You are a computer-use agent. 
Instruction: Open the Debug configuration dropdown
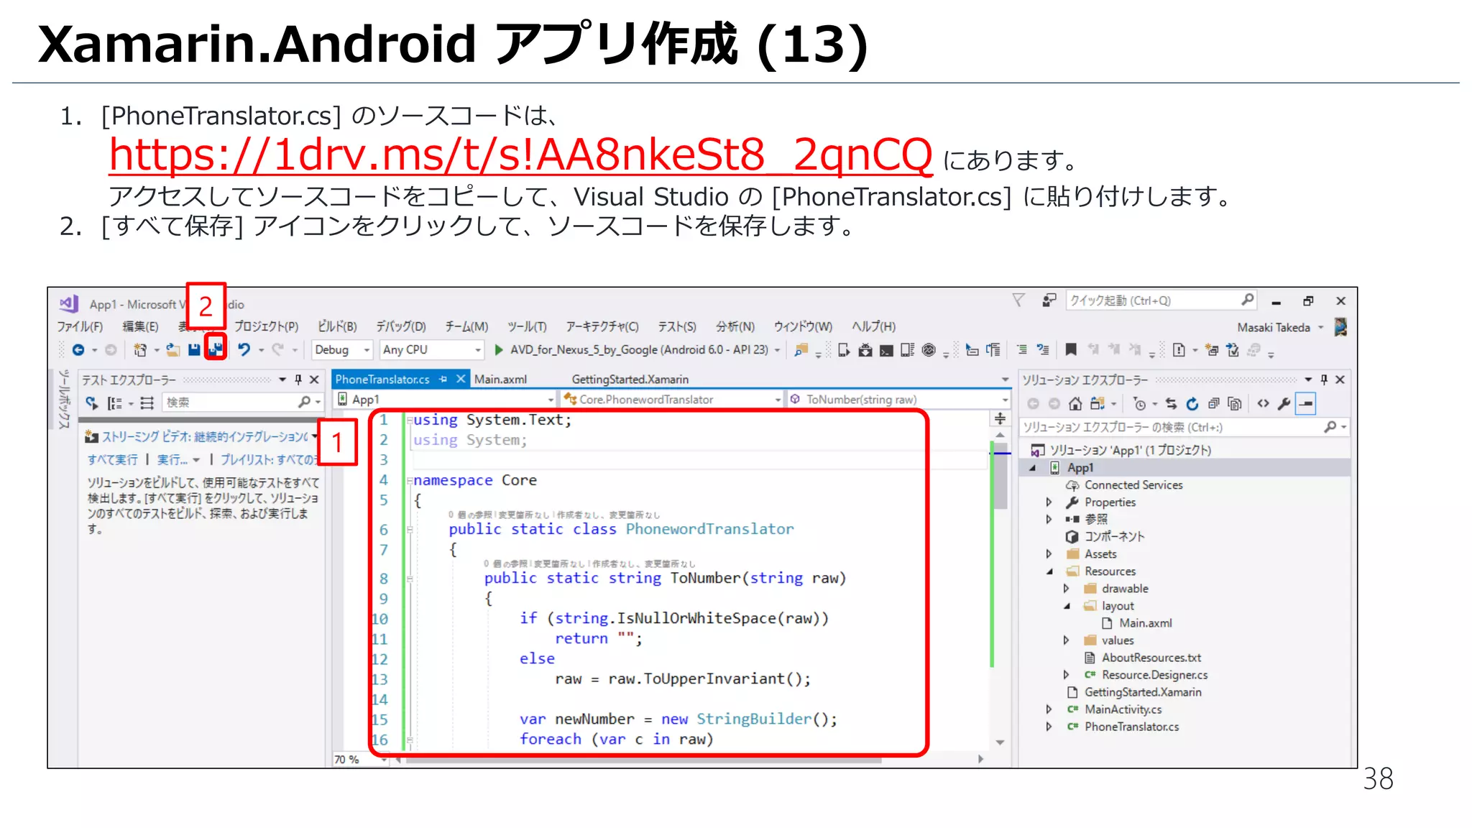[342, 349]
